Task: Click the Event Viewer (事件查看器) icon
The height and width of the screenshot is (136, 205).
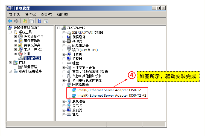Action: (20, 41)
